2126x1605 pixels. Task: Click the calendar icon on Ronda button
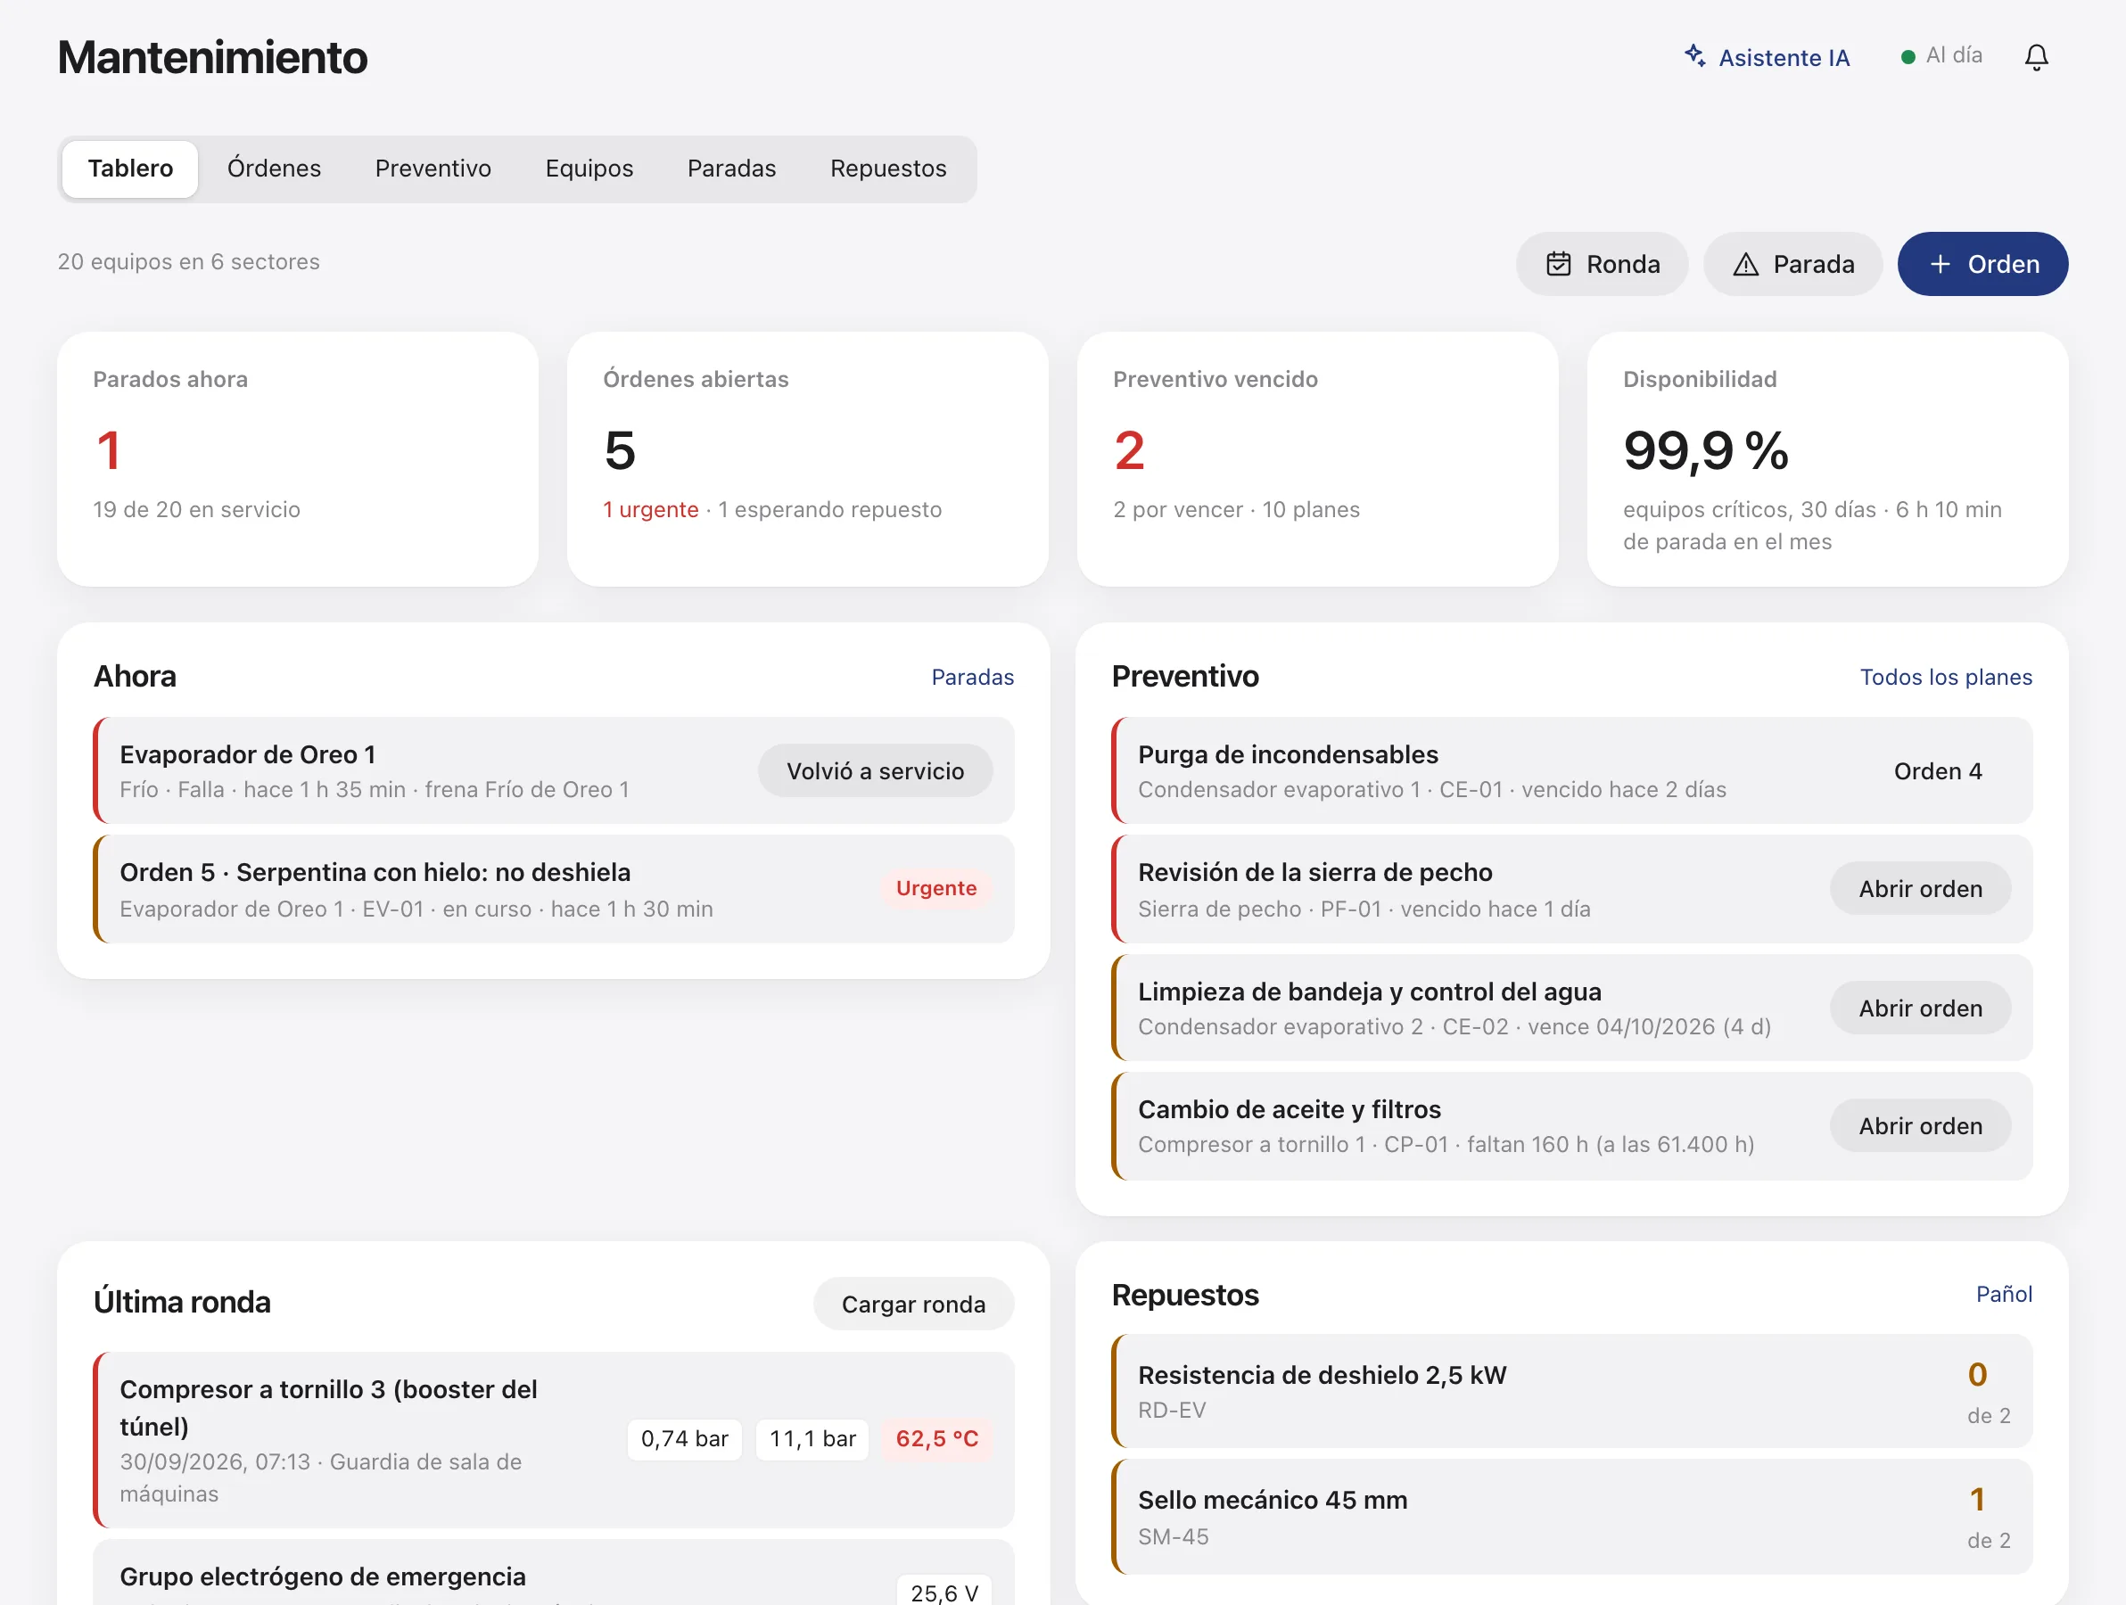(x=1558, y=264)
